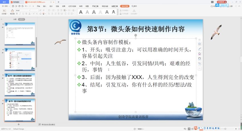This screenshot has height=131, width=242.
Task: Click the layers icon in floating side toolbar
Action: click(x=199, y=44)
